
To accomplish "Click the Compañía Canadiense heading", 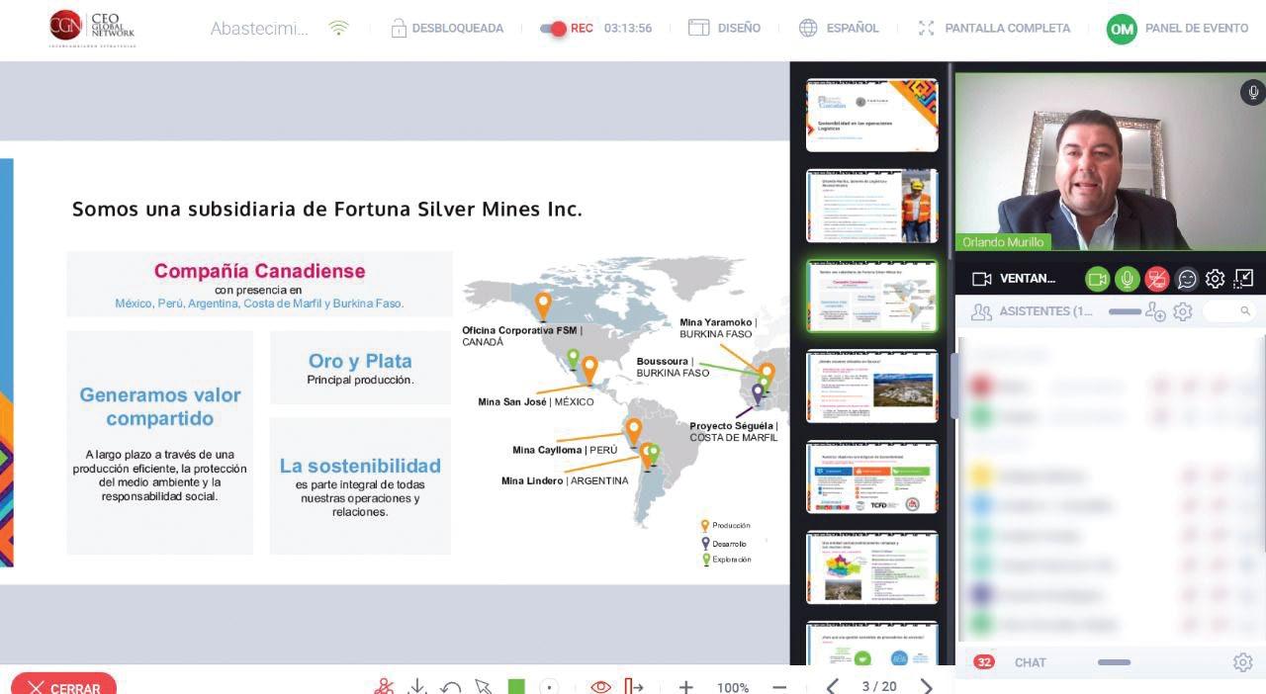I will [x=259, y=271].
